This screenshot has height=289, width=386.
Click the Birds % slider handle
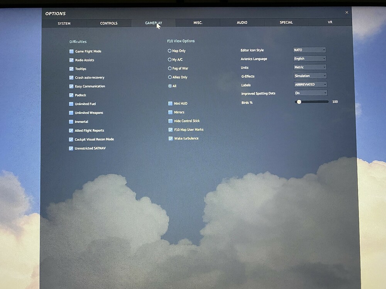[x=299, y=102]
